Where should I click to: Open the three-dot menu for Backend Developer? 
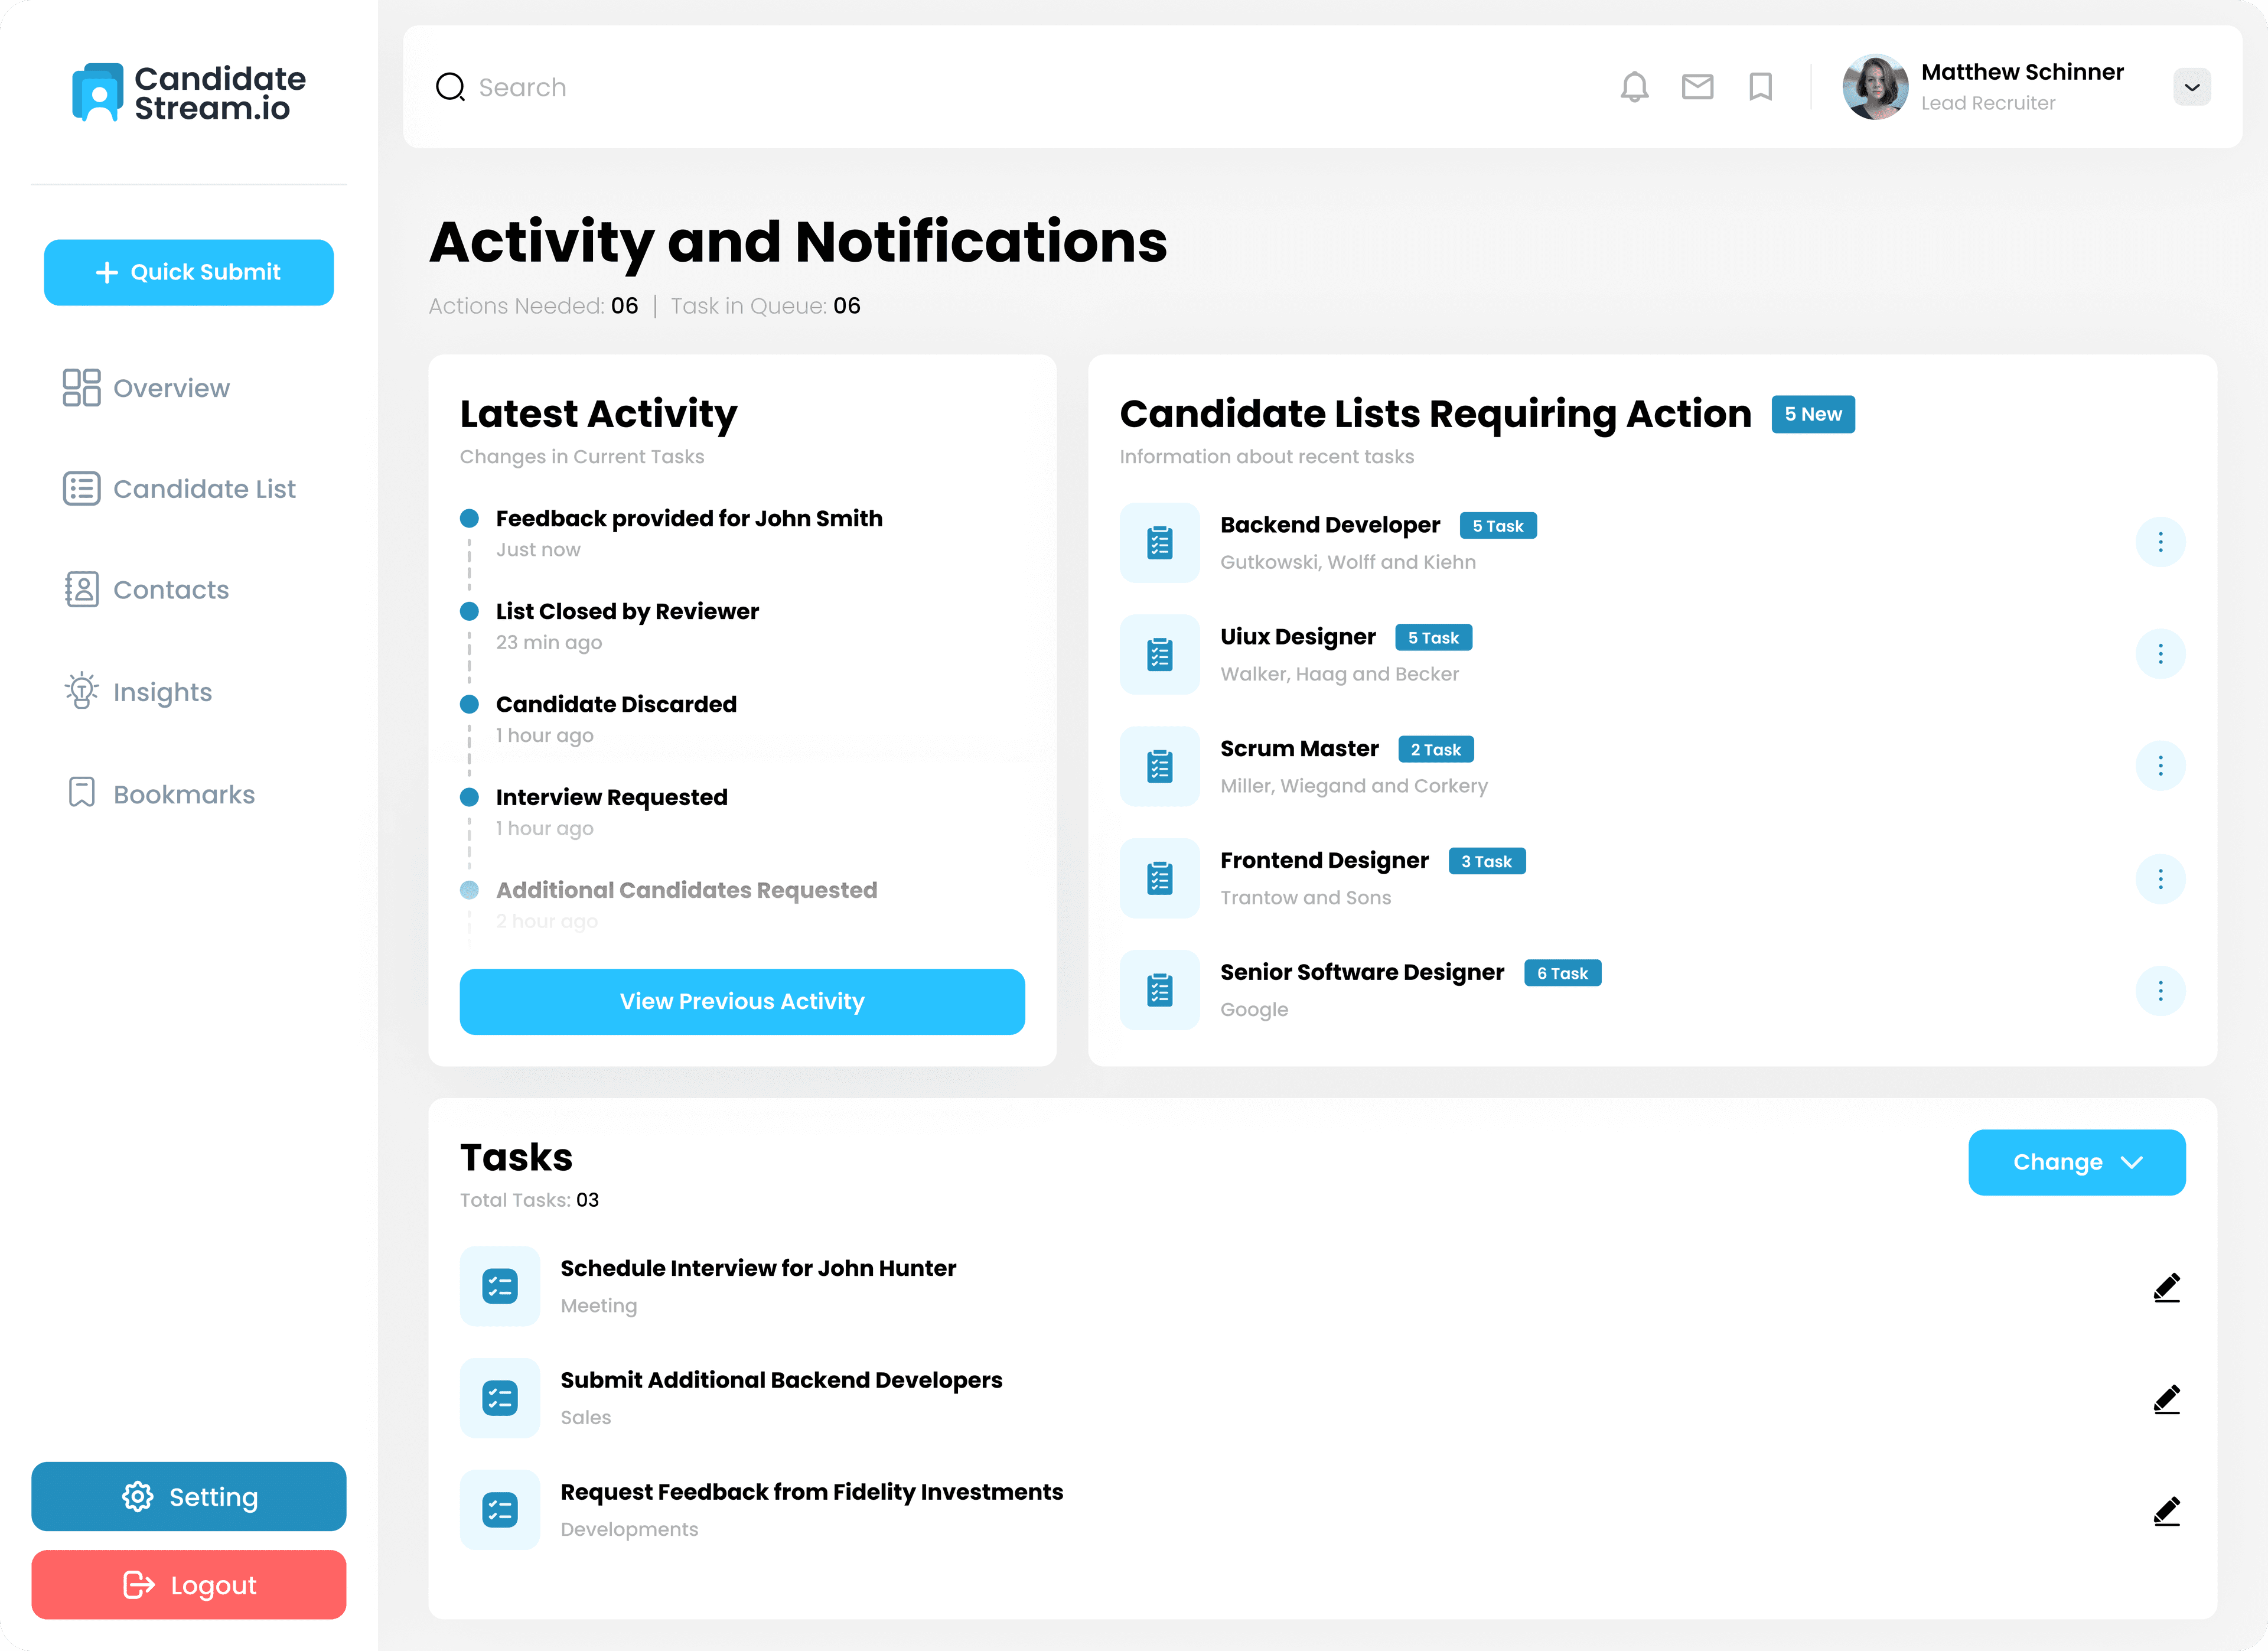(x=2161, y=542)
